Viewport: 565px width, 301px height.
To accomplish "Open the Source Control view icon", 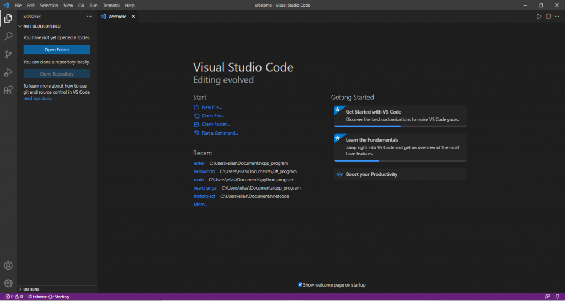I will click(8, 55).
